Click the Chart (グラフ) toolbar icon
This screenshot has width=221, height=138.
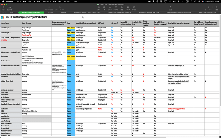[110, 7]
